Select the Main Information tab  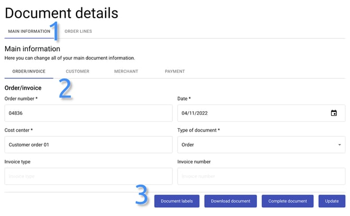29,31
